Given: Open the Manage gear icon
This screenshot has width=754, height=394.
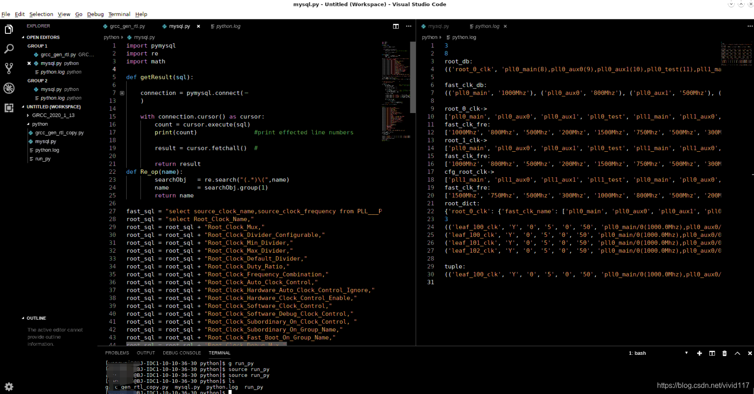Looking at the screenshot, I should (9, 386).
